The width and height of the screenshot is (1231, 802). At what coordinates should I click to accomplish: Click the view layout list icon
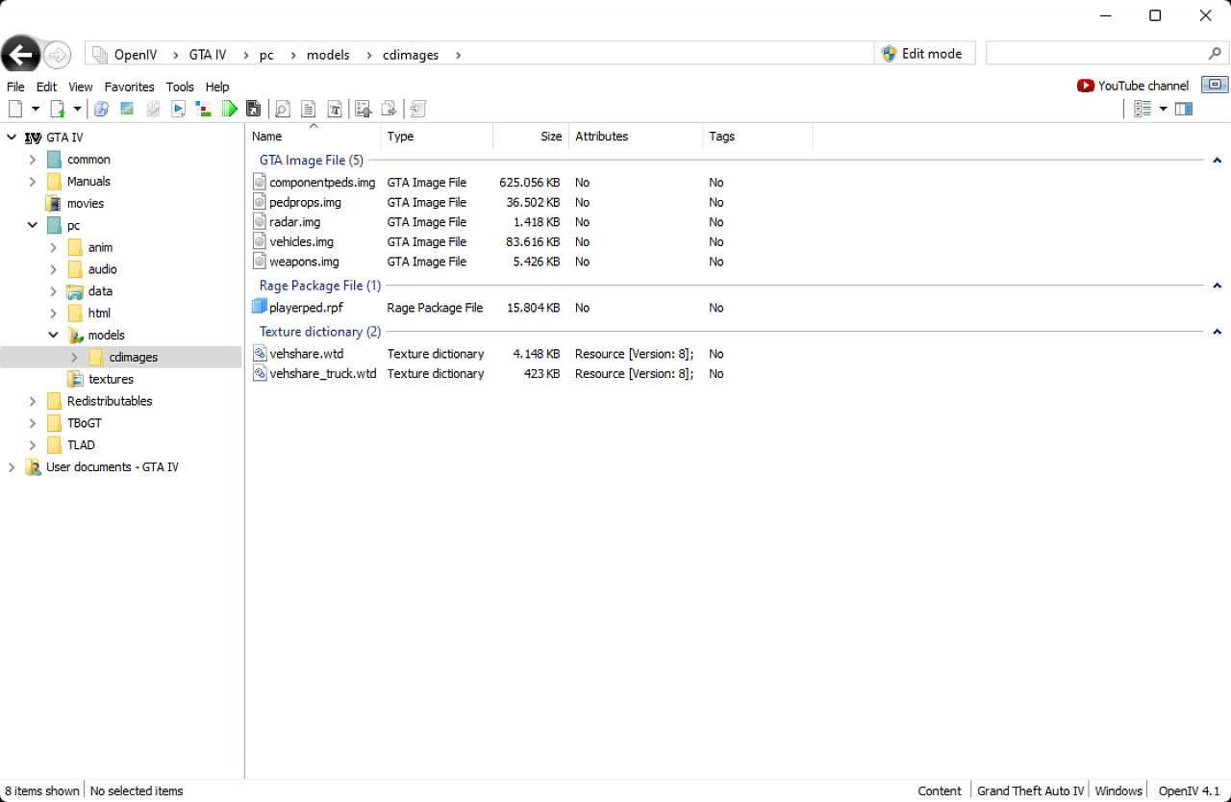tap(1143, 109)
